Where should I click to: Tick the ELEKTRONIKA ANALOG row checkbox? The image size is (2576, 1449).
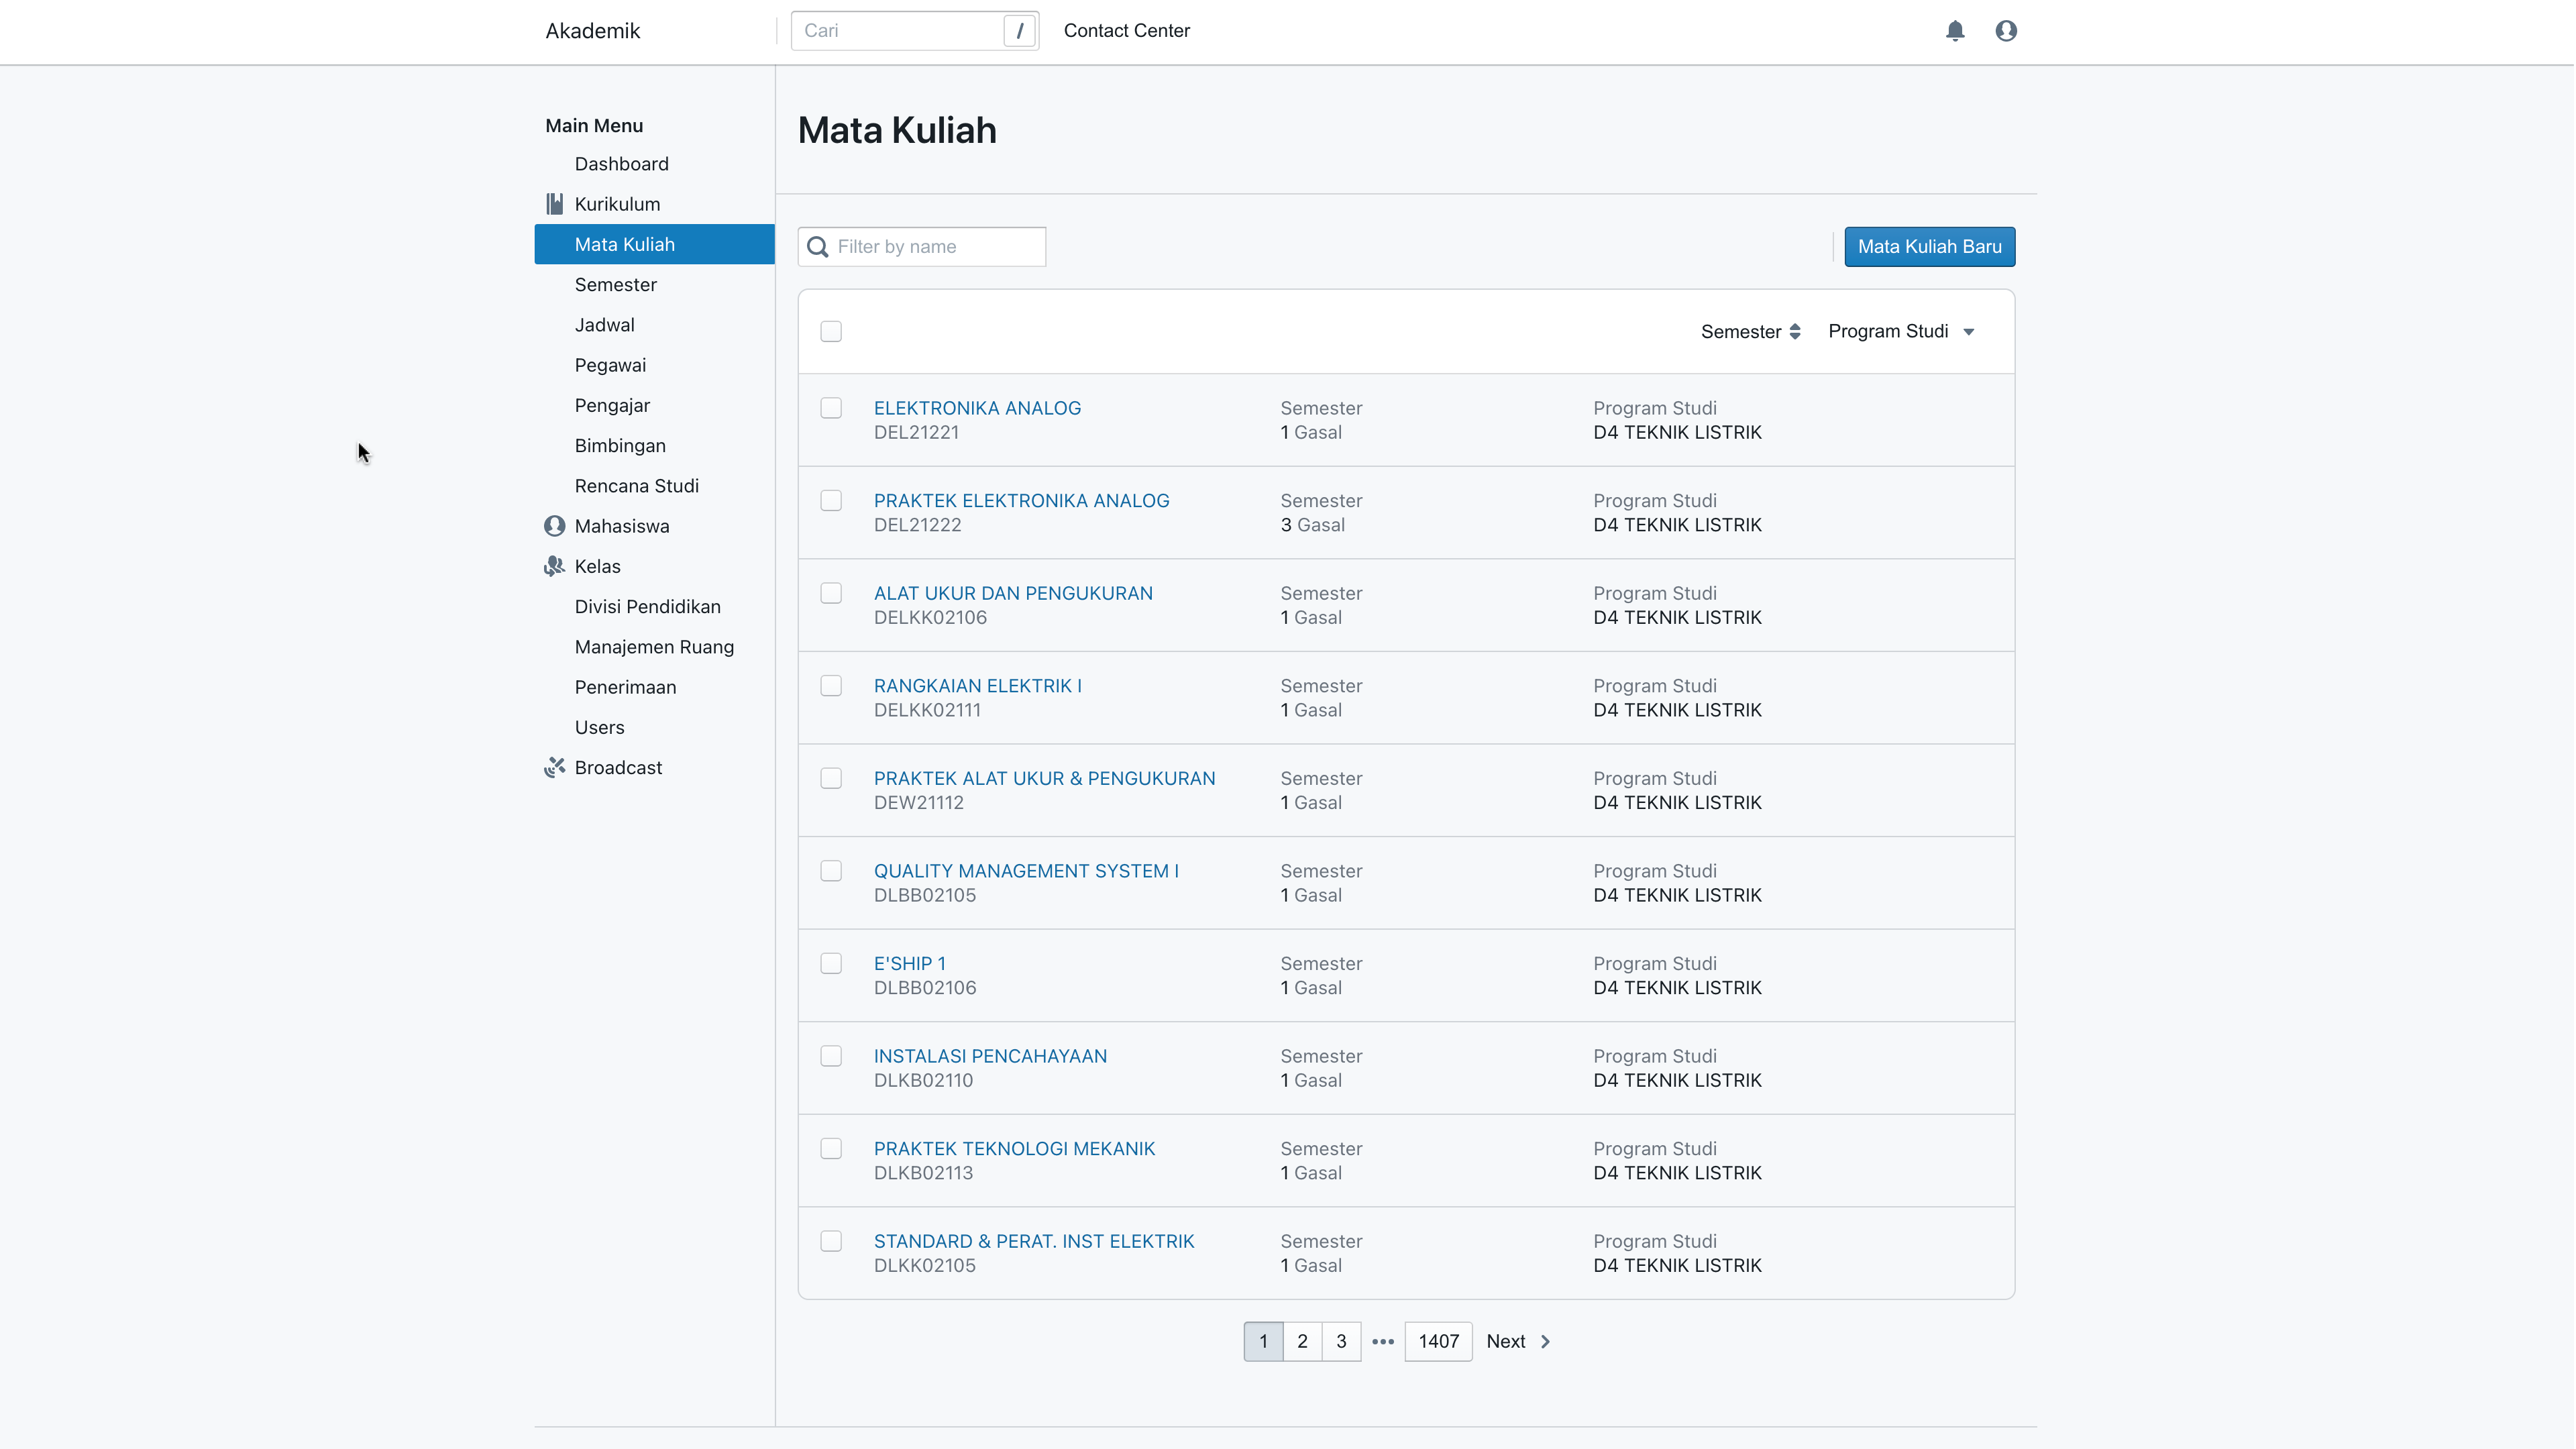[x=831, y=408]
